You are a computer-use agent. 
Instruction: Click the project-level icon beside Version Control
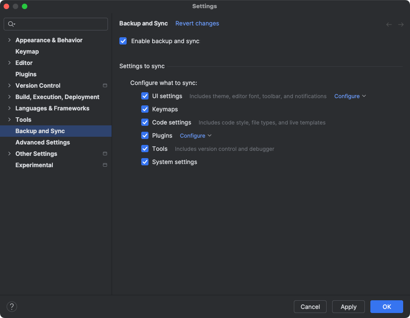(x=105, y=85)
